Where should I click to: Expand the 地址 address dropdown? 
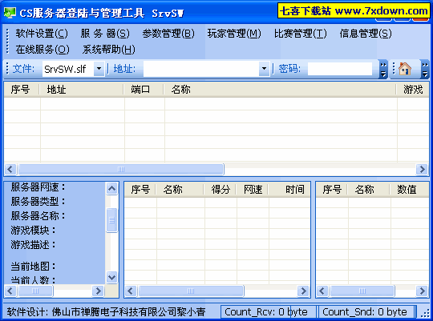[x=264, y=69]
